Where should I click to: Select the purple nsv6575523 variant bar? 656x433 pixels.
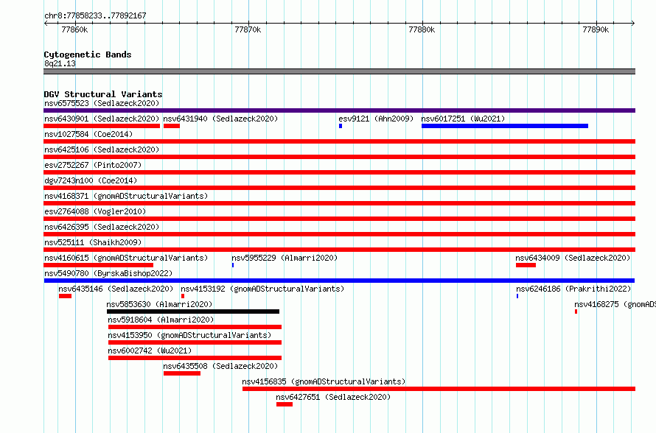pyautogui.click(x=339, y=110)
